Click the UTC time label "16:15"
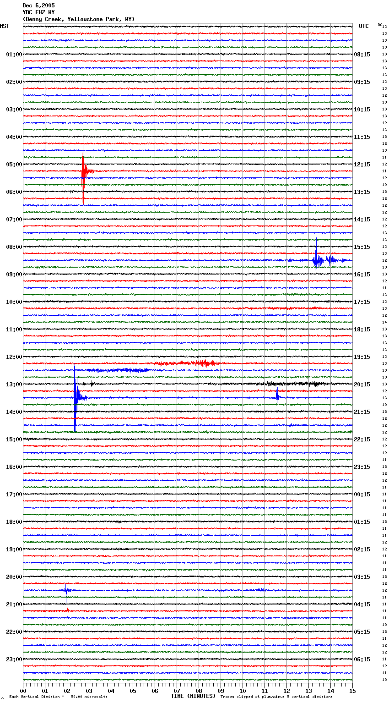This screenshot has height=703, width=389. [x=362, y=275]
